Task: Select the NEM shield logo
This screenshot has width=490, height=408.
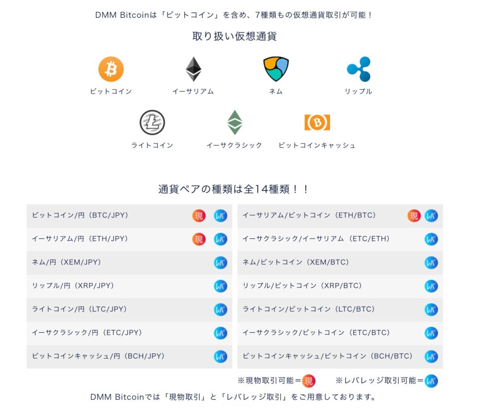Action: click(x=276, y=69)
